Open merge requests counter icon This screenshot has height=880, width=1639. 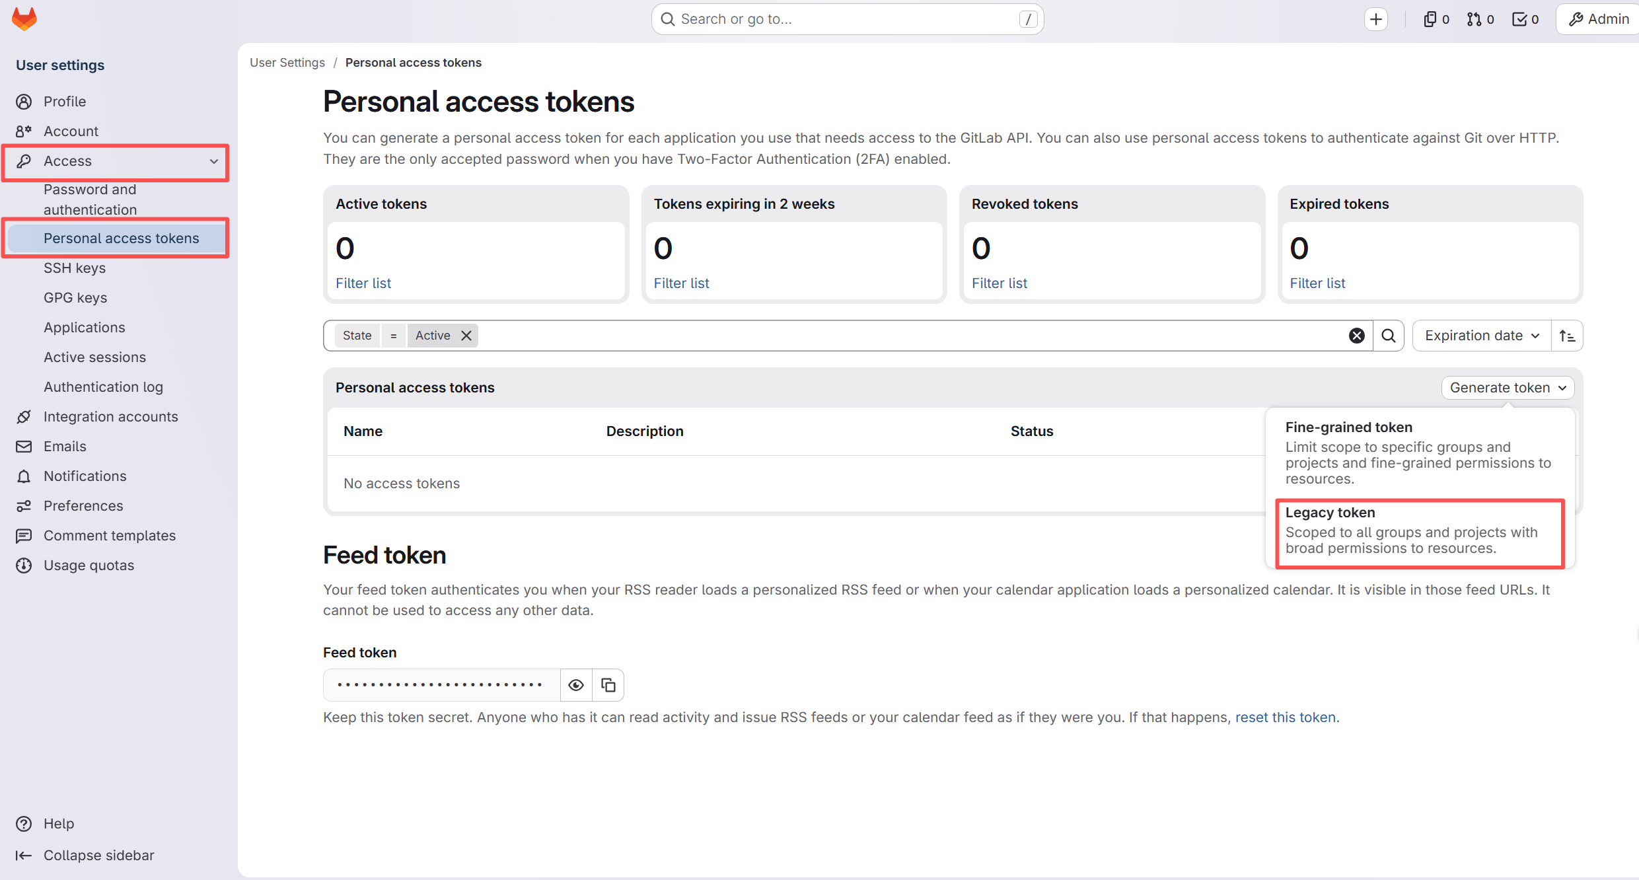coord(1480,19)
